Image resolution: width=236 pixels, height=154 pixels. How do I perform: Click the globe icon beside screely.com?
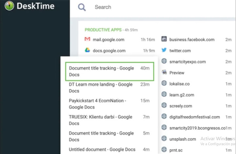[164, 105]
